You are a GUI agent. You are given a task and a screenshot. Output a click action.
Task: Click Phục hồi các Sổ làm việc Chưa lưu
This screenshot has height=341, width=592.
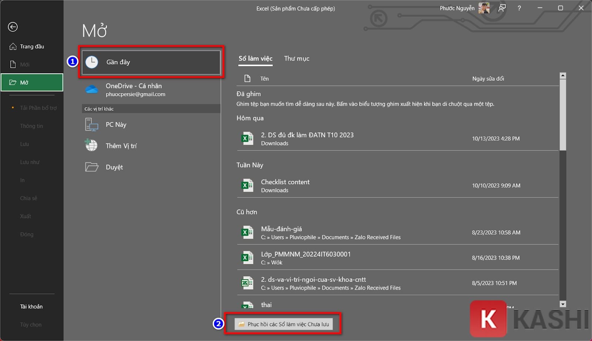coord(284,324)
